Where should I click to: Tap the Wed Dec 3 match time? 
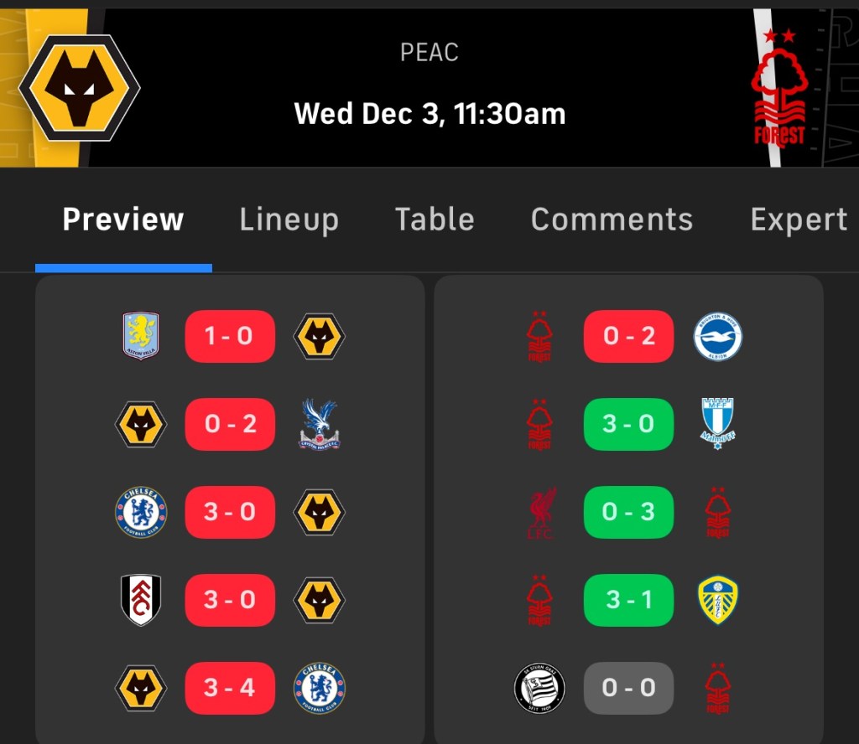pyautogui.click(x=429, y=113)
